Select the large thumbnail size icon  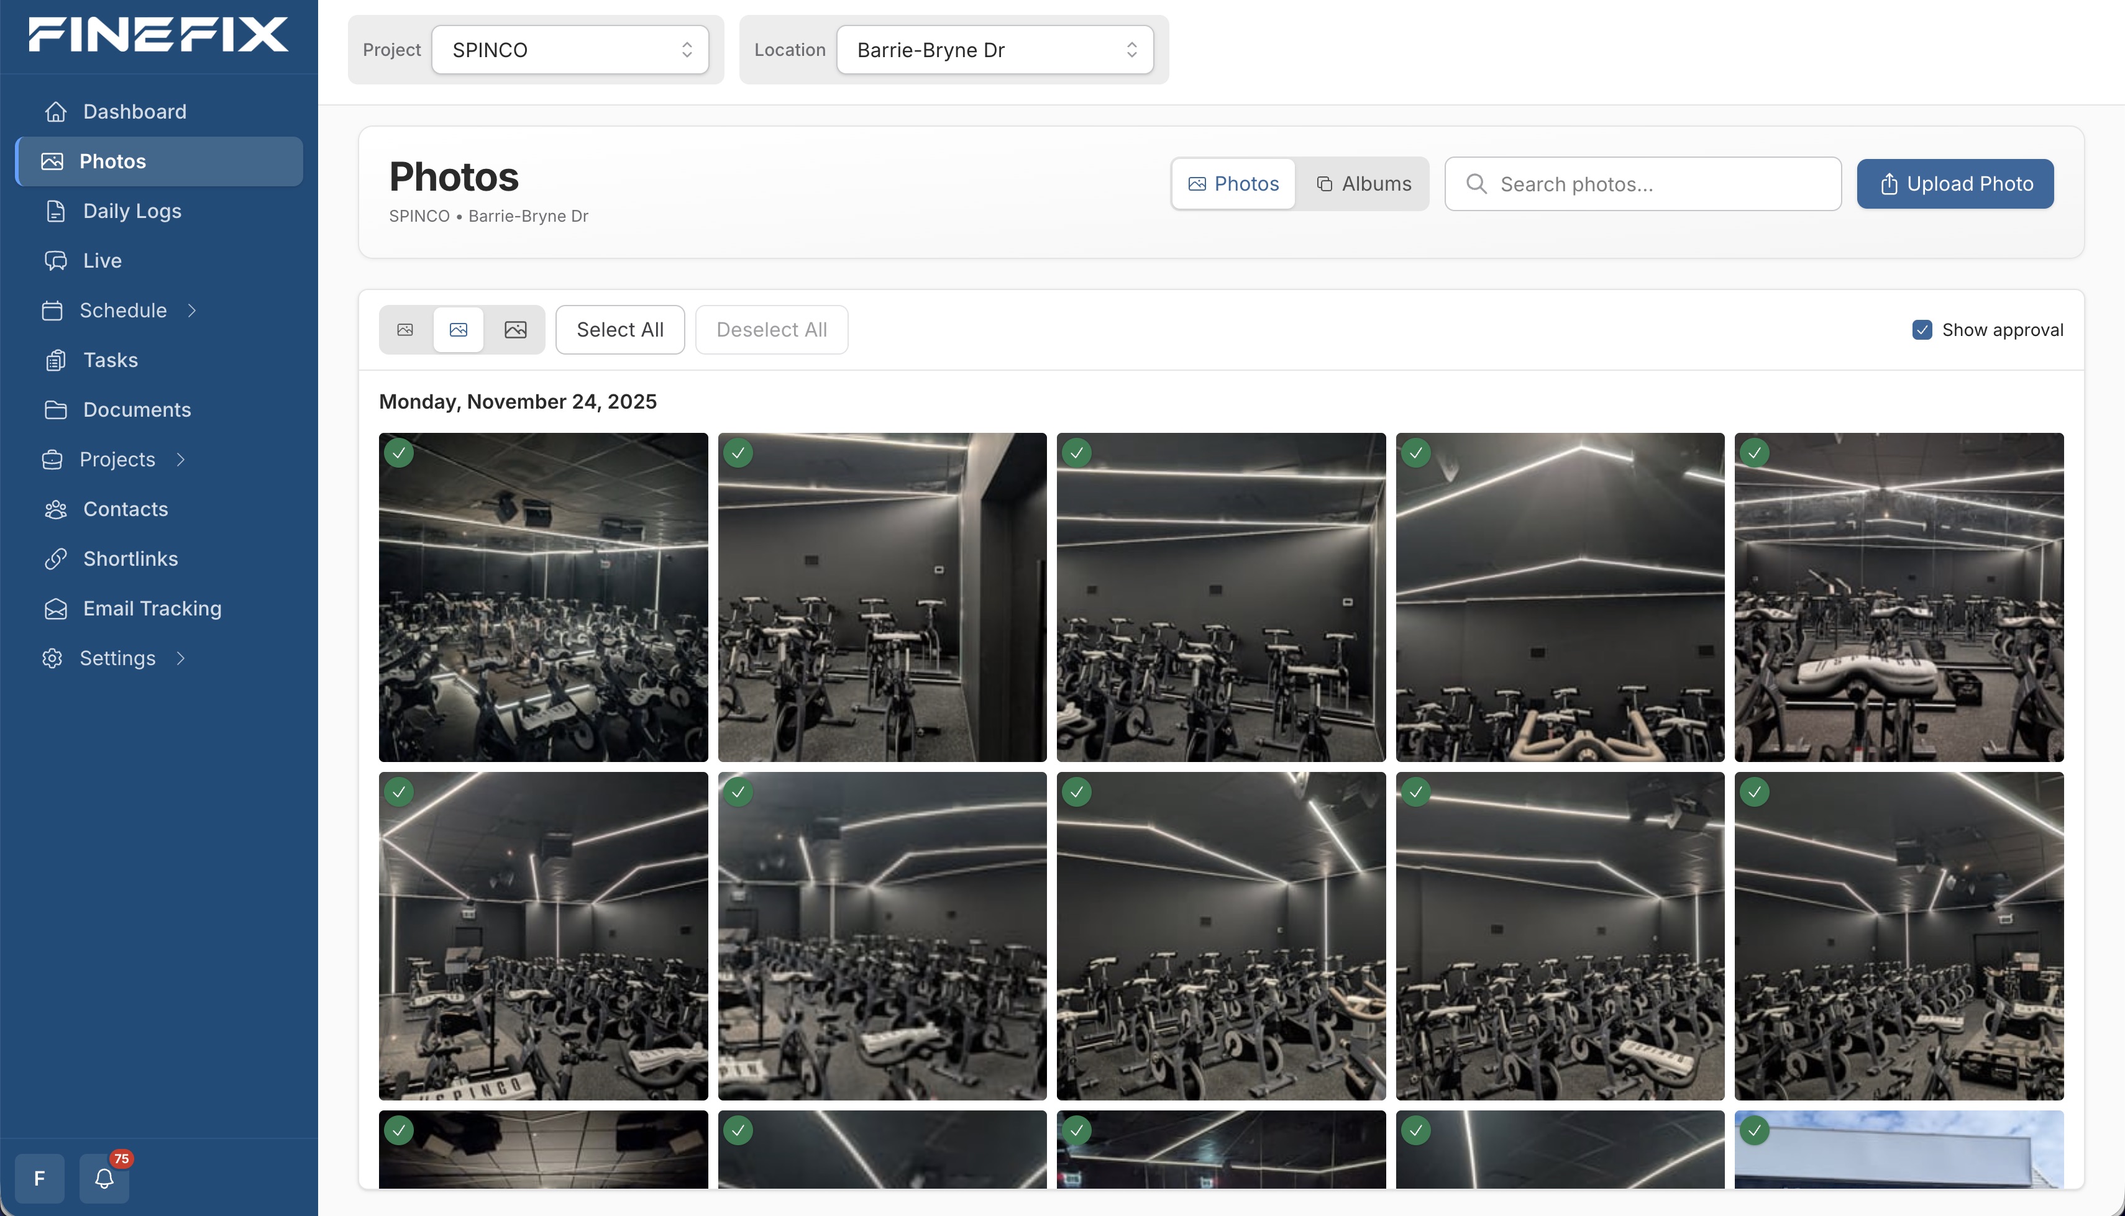coord(515,330)
